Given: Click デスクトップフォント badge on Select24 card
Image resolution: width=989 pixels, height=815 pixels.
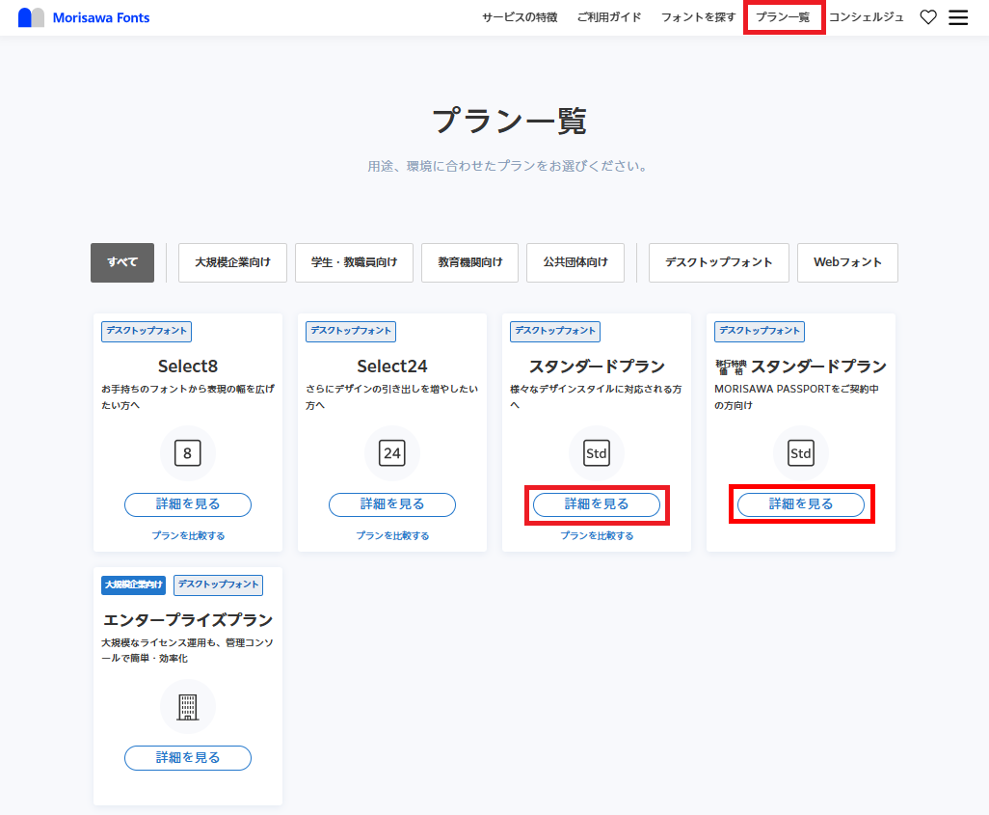Looking at the screenshot, I should 351,332.
